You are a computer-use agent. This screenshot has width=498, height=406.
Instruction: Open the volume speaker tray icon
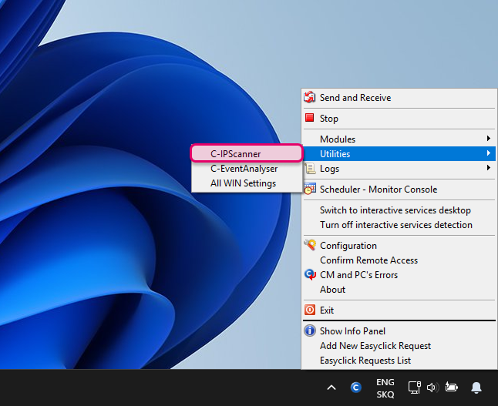coord(432,388)
